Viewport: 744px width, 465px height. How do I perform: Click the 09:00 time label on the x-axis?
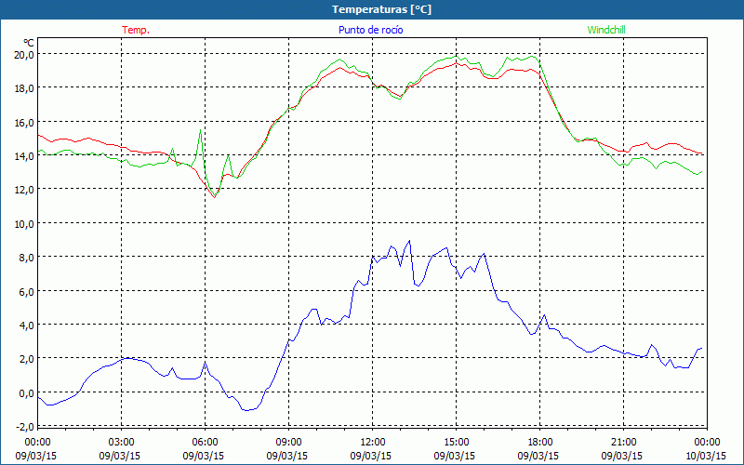click(x=288, y=443)
